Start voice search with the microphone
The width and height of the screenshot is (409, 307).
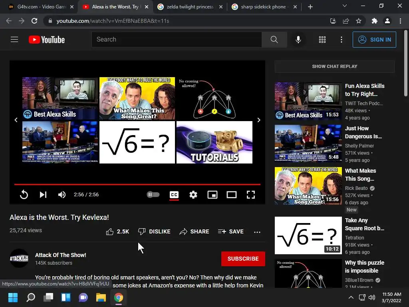click(x=298, y=40)
